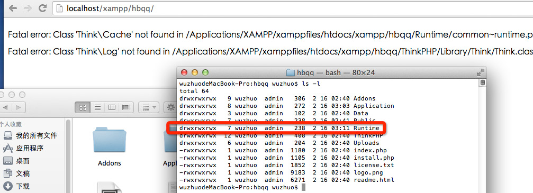Switch Finder to icon view
The image size is (533, 193).
tap(82, 107)
